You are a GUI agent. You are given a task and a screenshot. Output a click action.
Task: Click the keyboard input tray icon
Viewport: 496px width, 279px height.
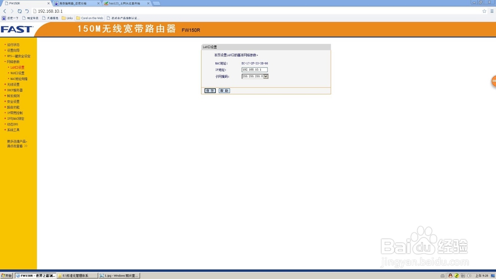[442, 276]
